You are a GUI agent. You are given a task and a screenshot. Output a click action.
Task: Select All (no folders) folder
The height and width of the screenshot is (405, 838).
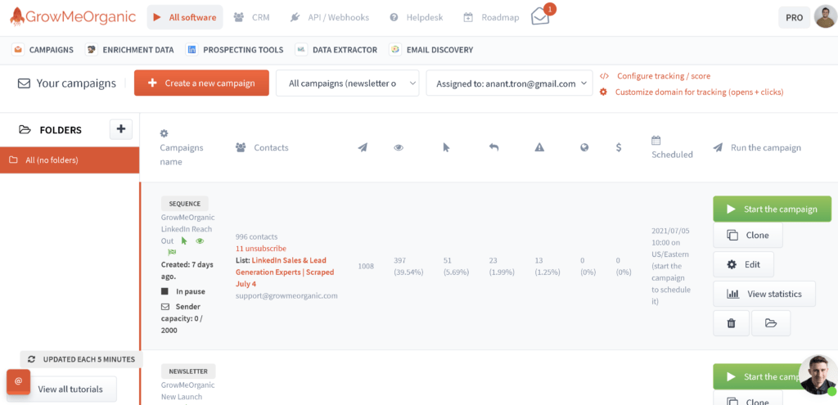[70, 160]
